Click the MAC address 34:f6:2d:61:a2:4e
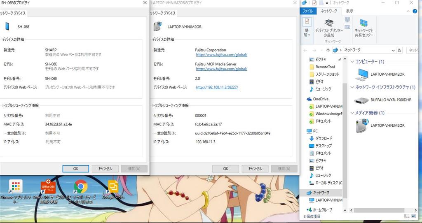The image size is (422, 223). point(59,124)
